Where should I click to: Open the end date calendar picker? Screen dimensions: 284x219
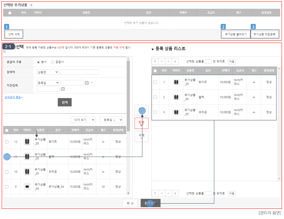coord(63,89)
